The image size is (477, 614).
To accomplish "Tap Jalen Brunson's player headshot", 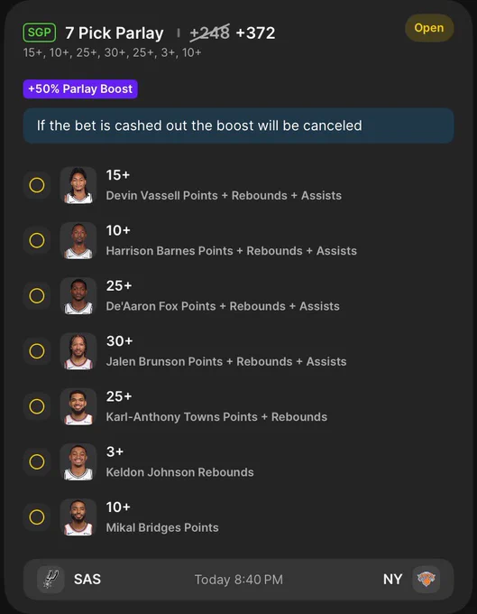I will 78,351.
